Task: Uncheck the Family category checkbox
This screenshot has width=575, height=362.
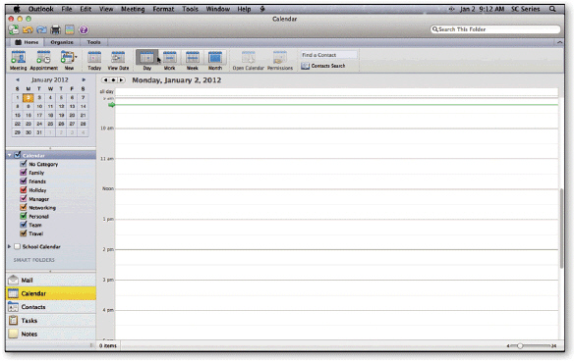Action: 24,173
